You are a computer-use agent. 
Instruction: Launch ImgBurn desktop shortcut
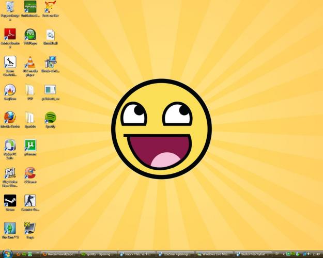click(10, 90)
